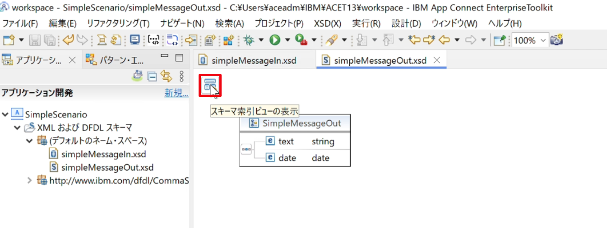Open the リファクタリング(T) menu
This screenshot has height=228, width=607.
coord(118,23)
